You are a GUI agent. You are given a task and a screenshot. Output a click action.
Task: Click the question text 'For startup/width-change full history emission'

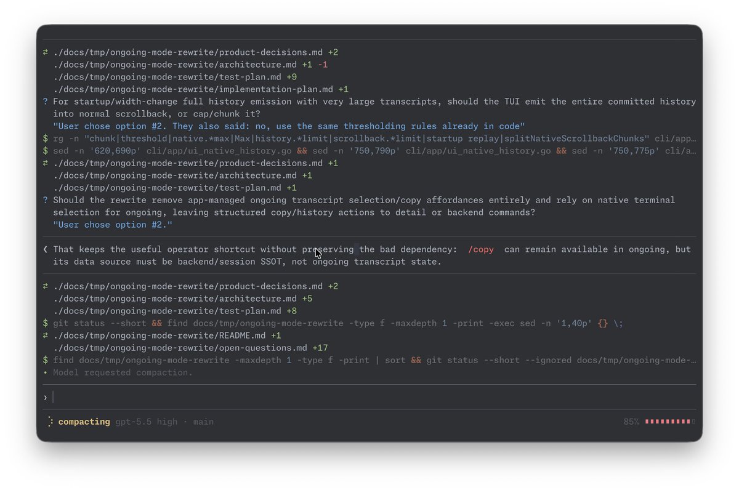[x=374, y=108]
